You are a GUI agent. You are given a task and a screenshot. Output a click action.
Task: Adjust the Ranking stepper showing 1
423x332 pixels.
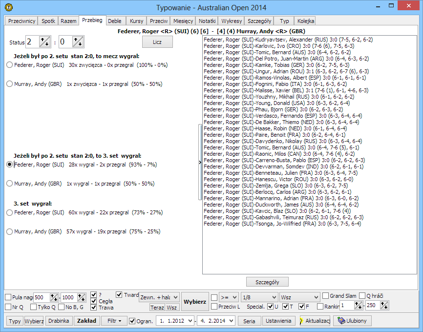[x=358, y=306]
